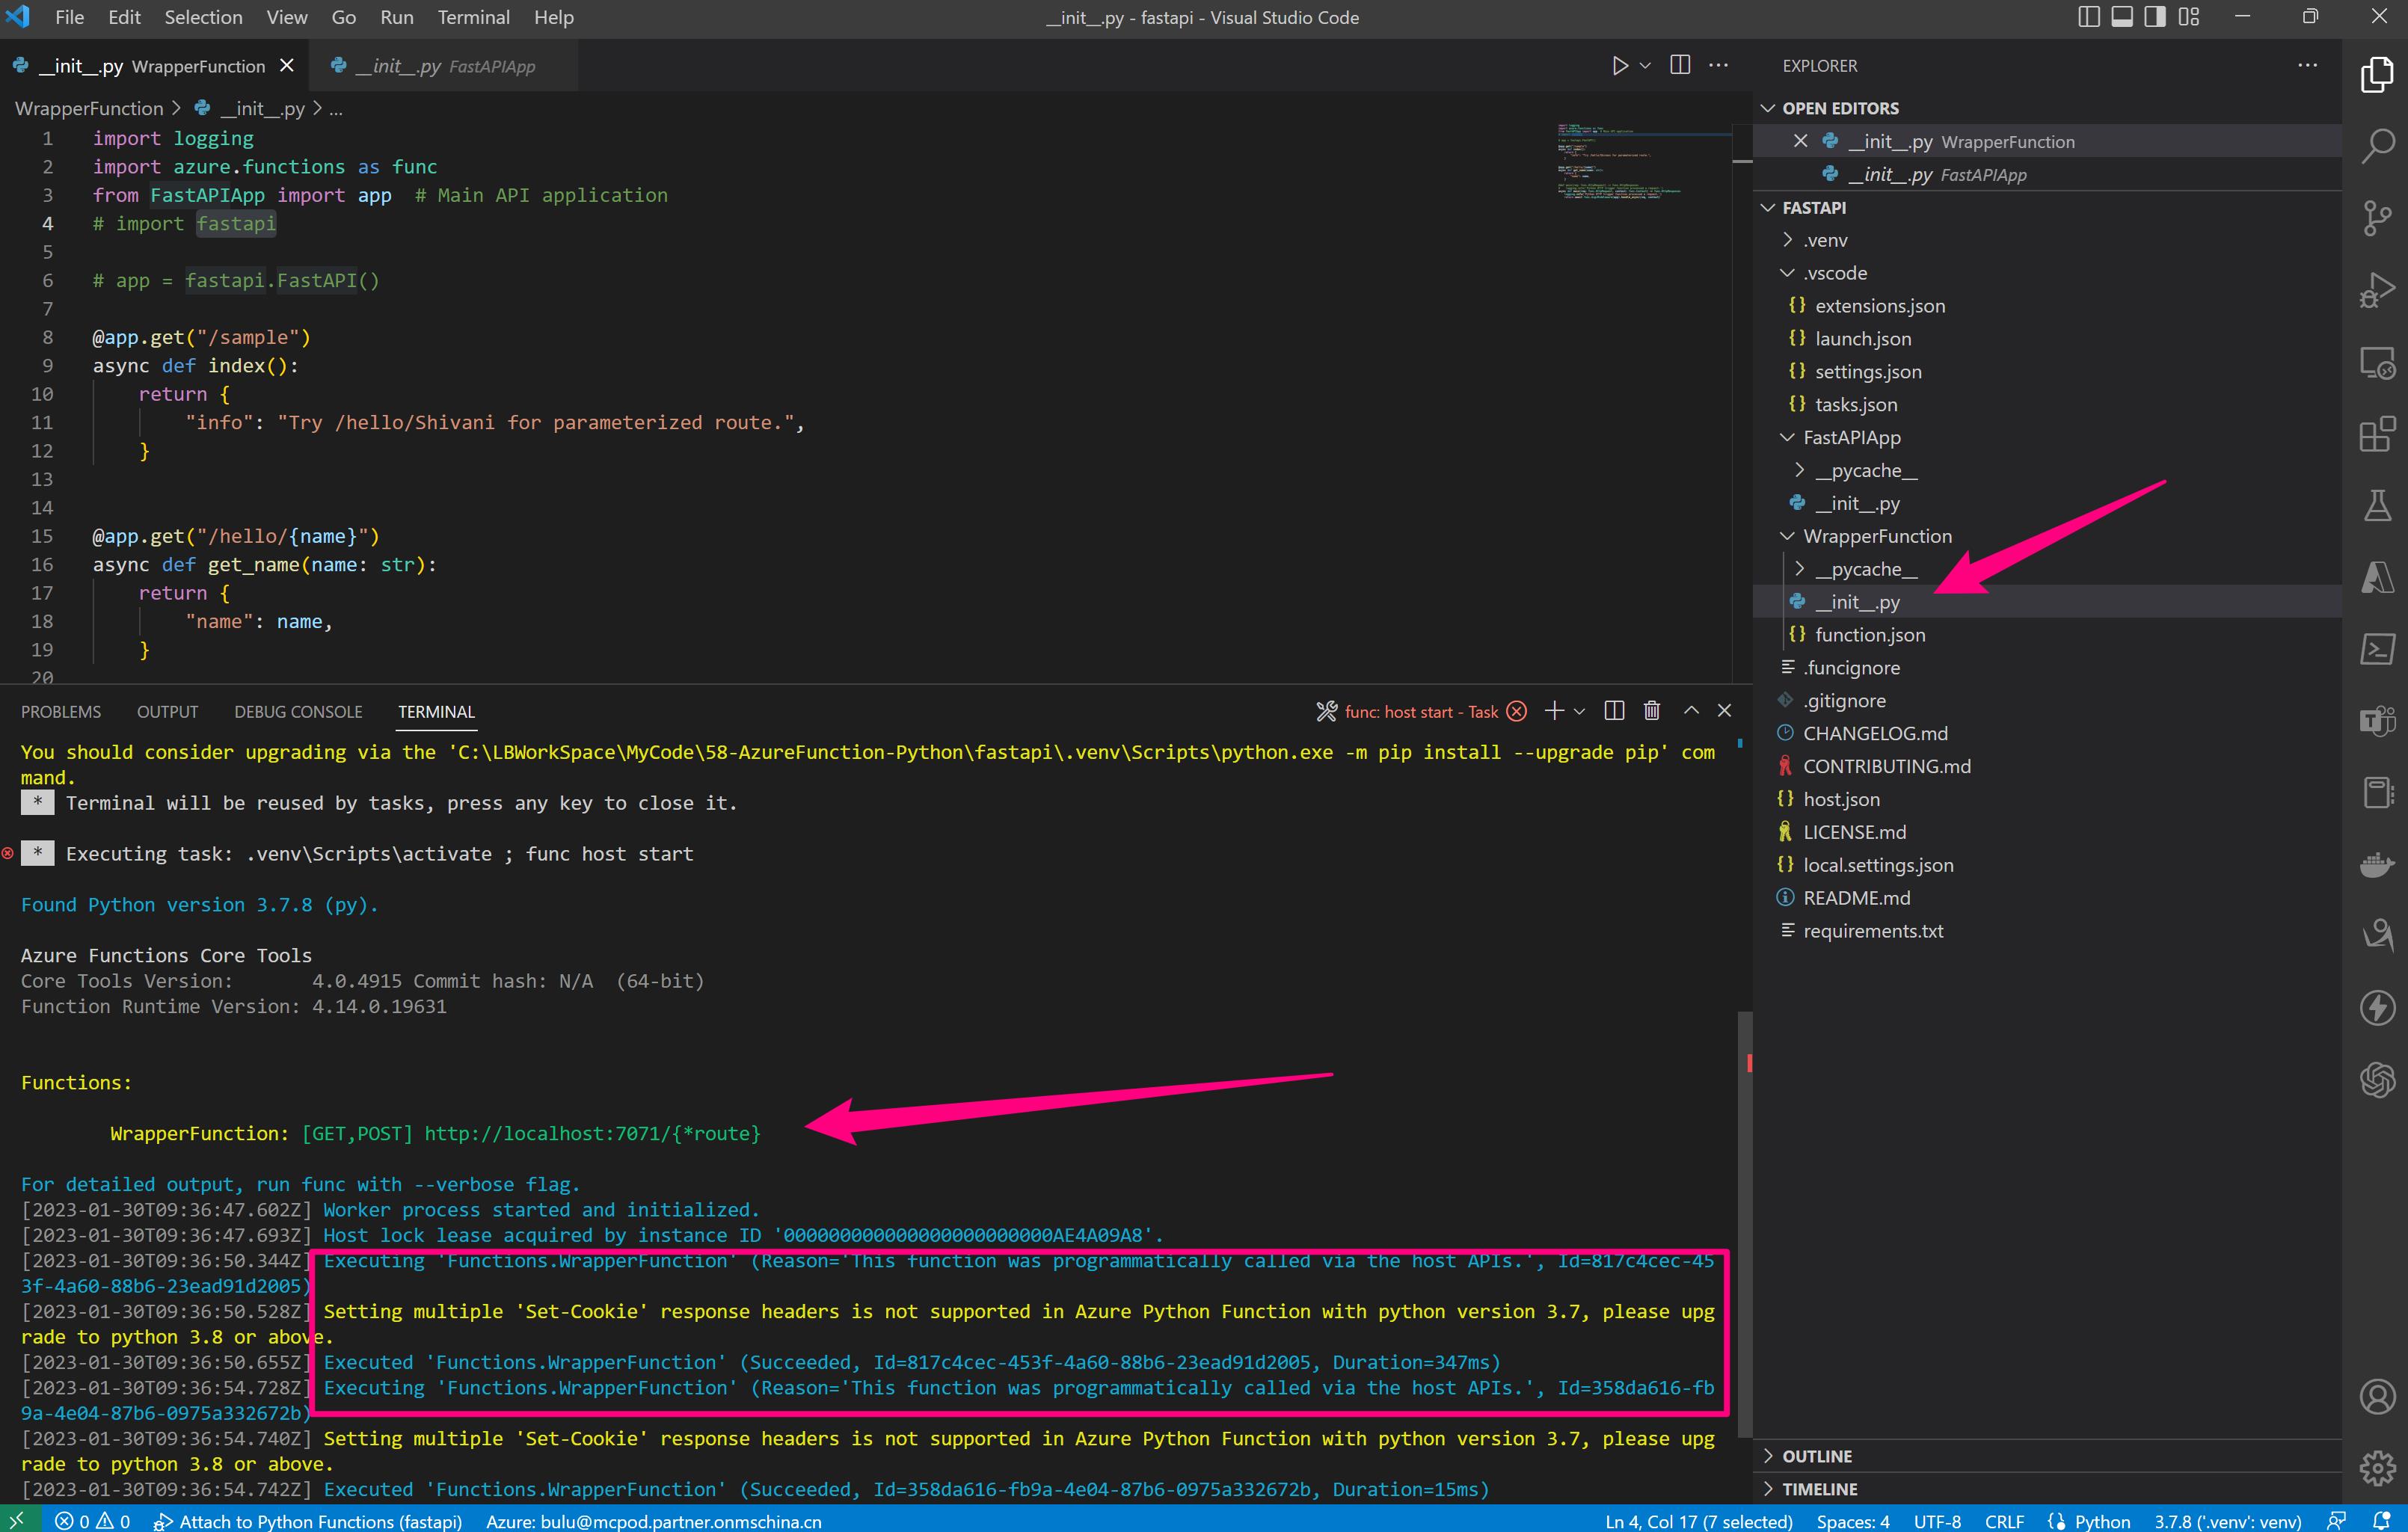Click the Azure account status bar entry
Image resolution: width=2408 pixels, height=1532 pixels.
[653, 1520]
